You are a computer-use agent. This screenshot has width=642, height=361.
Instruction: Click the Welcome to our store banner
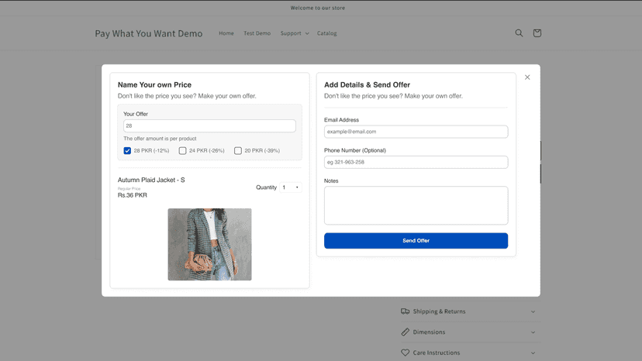(x=318, y=8)
